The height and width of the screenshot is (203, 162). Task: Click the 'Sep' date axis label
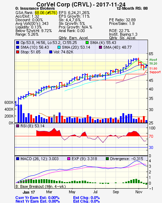(116, 192)
